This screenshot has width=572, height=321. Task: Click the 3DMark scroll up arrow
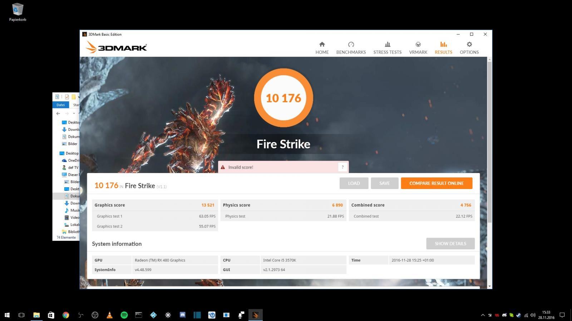click(489, 59)
